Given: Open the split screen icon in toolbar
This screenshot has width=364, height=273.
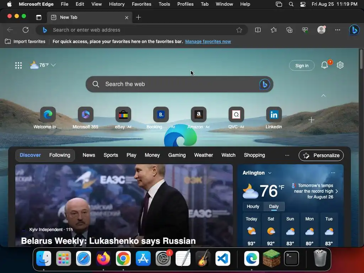Looking at the screenshot, I should coord(258,30).
